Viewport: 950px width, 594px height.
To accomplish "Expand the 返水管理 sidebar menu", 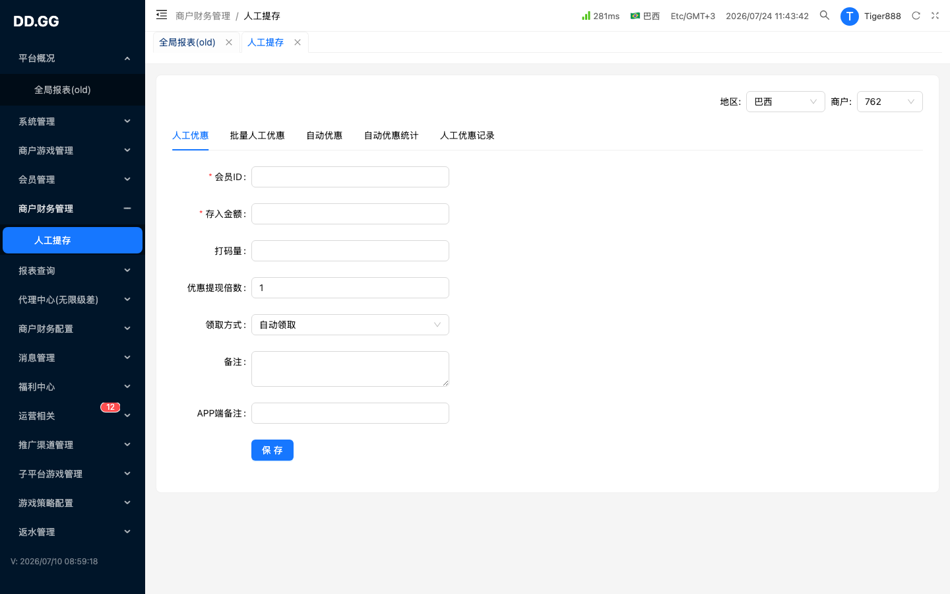I will pos(73,532).
